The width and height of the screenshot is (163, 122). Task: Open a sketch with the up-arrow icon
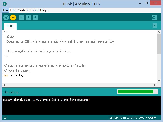28,17
